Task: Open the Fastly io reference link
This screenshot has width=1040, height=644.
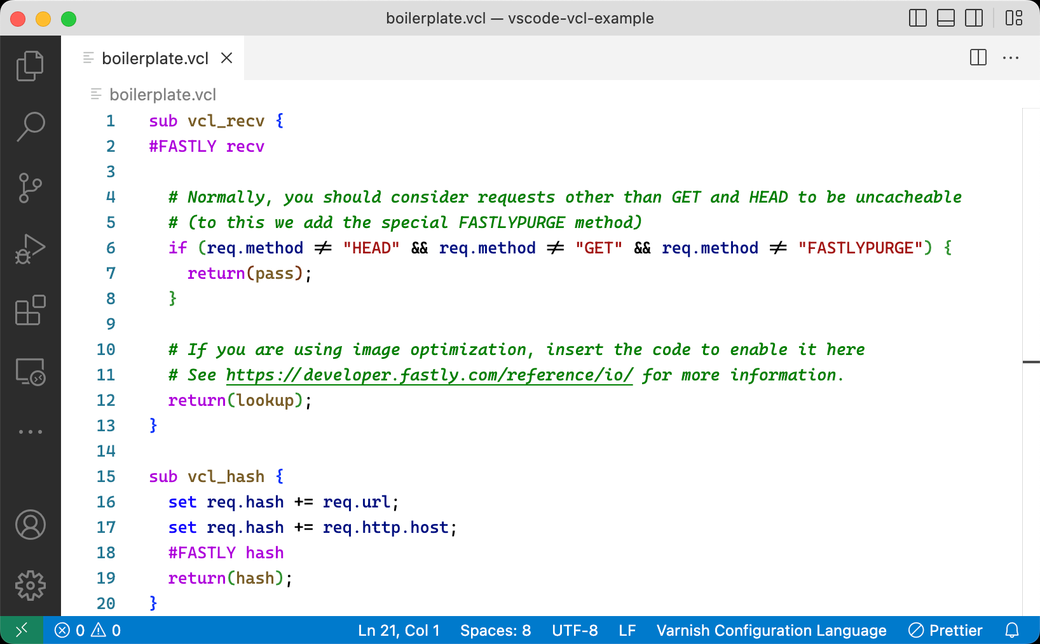Action: [428, 375]
